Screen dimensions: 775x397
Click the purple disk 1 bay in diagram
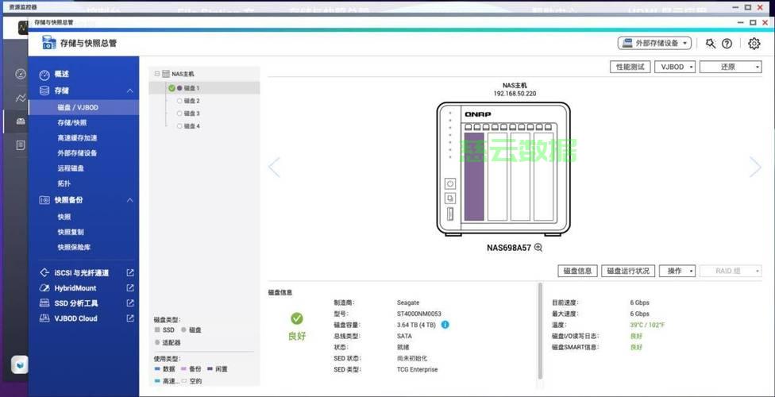[x=473, y=176]
